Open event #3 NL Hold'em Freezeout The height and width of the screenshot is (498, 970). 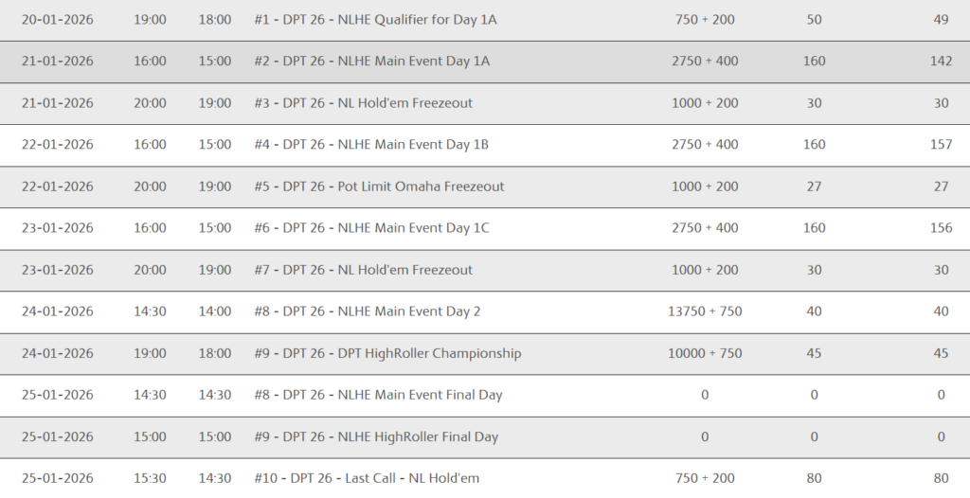[364, 103]
